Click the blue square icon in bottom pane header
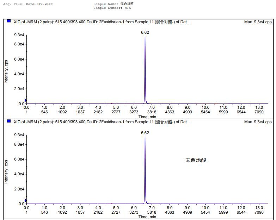 point(9,121)
